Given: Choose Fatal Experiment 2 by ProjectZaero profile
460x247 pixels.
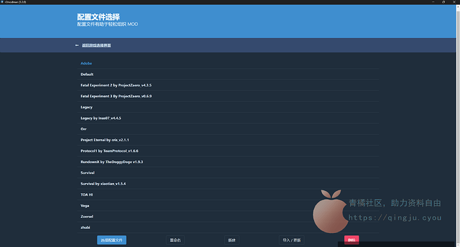Looking at the screenshot, I should coord(228,85).
